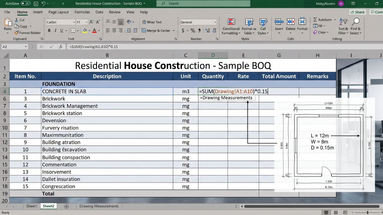The image size is (383, 215).
Task: Toggle bottom align button
Action: click(121, 22)
